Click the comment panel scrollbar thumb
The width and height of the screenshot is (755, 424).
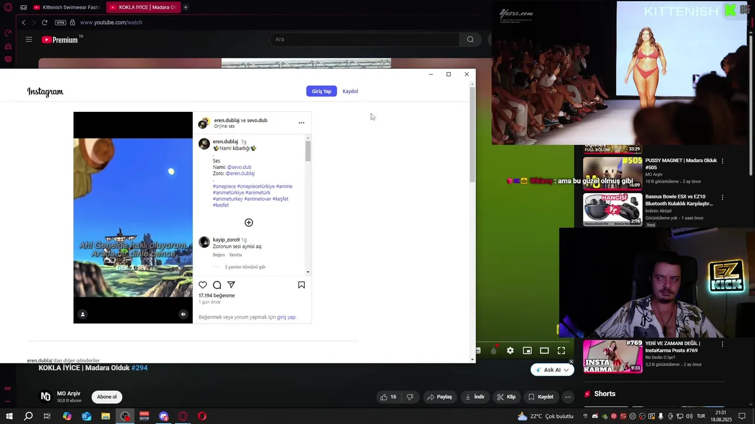click(308, 151)
